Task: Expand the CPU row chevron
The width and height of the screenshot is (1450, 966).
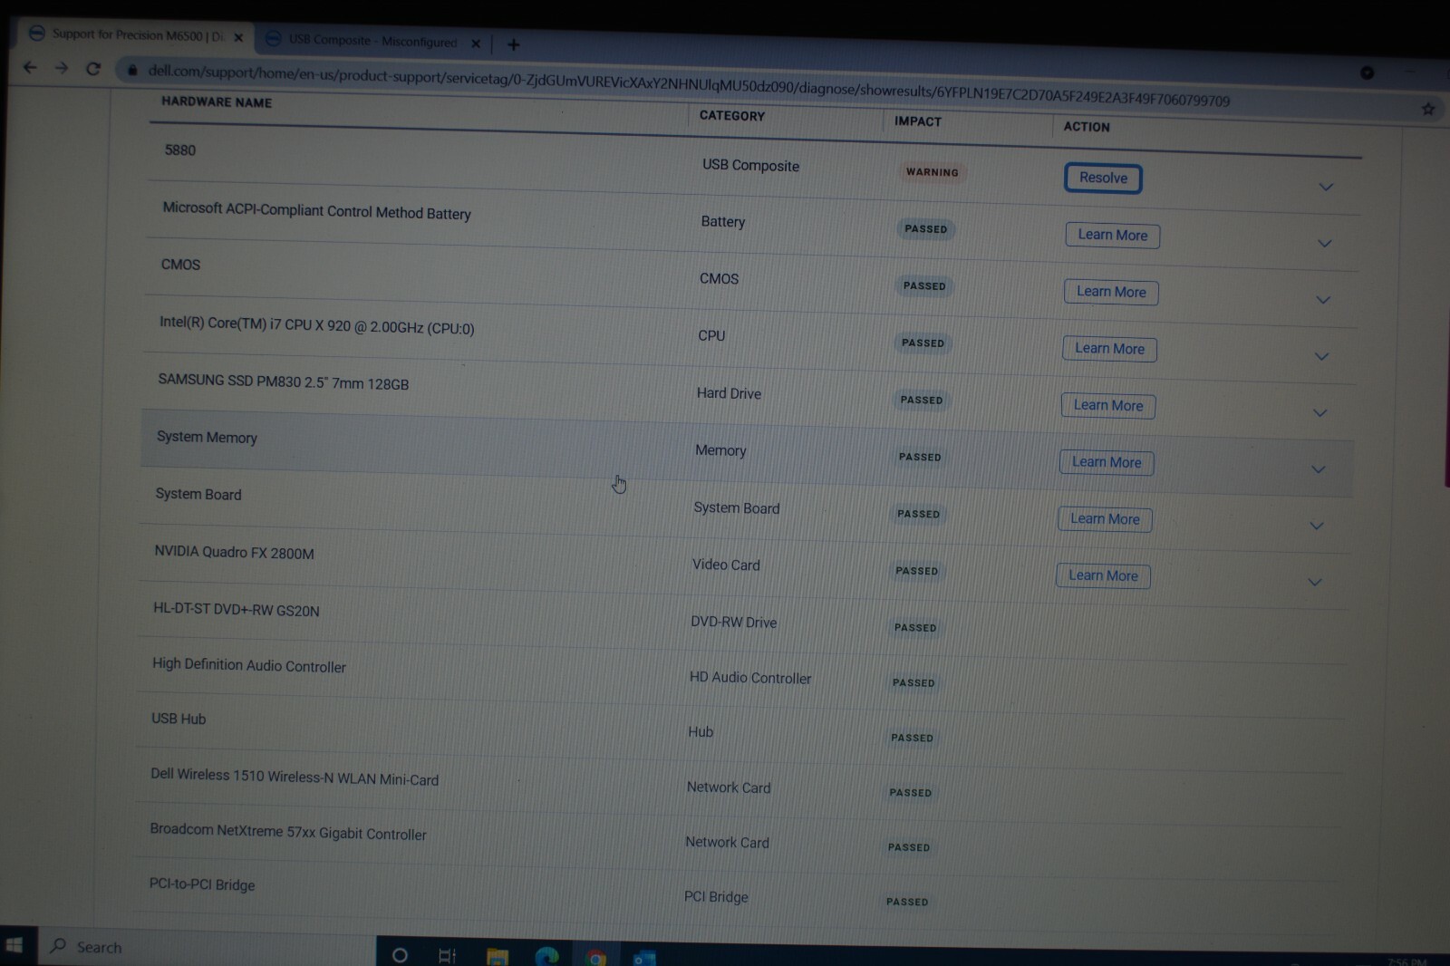Action: [x=1321, y=356]
